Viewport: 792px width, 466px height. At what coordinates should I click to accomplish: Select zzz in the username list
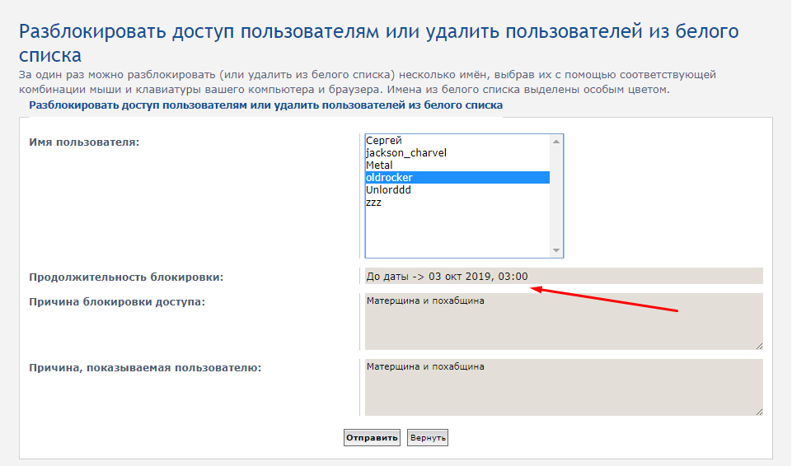coord(457,203)
